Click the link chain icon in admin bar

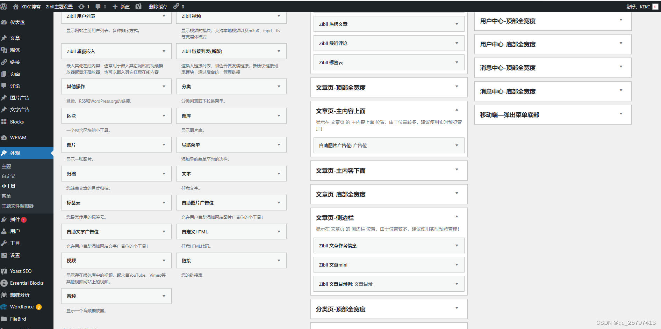[x=176, y=6]
